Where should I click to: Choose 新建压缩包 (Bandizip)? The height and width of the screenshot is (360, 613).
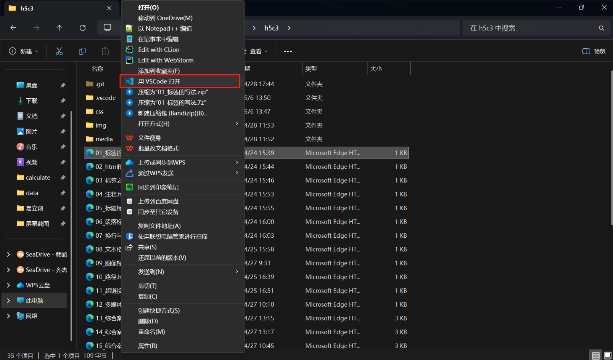click(x=182, y=113)
